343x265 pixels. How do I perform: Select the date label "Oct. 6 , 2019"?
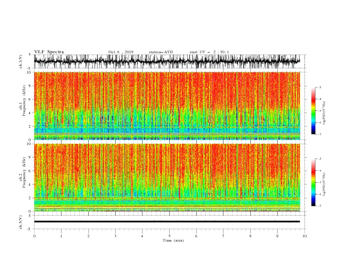click(121, 52)
